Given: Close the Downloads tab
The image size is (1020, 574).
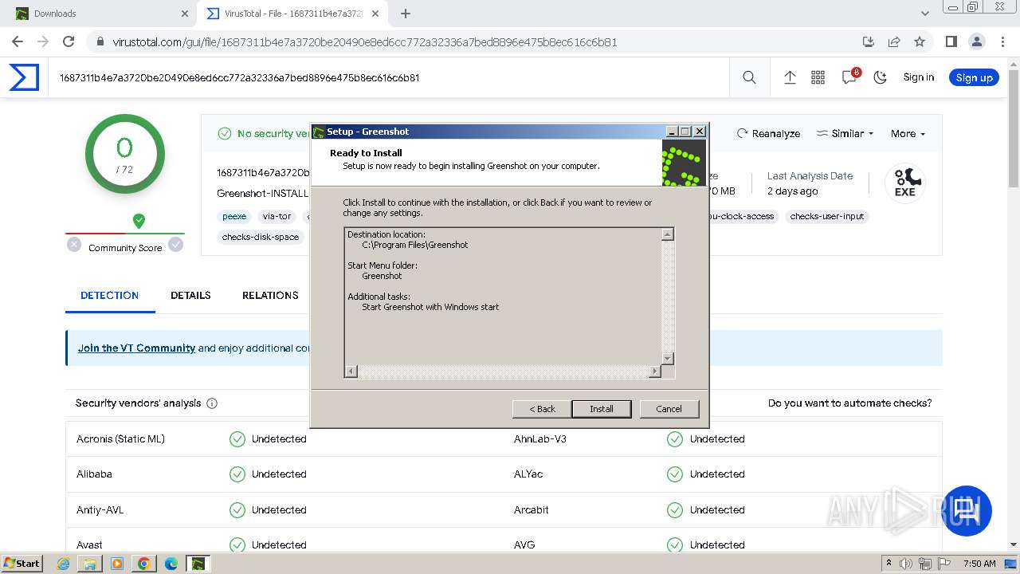Looking at the screenshot, I should pos(185,14).
